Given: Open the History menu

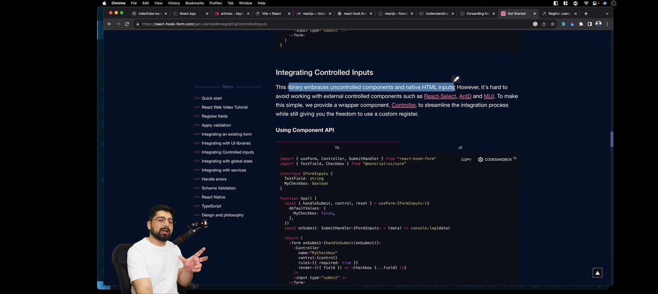Looking at the screenshot, I should [x=174, y=3].
